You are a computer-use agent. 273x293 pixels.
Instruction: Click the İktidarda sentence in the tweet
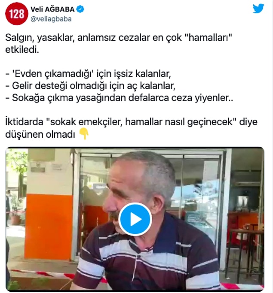(x=131, y=122)
